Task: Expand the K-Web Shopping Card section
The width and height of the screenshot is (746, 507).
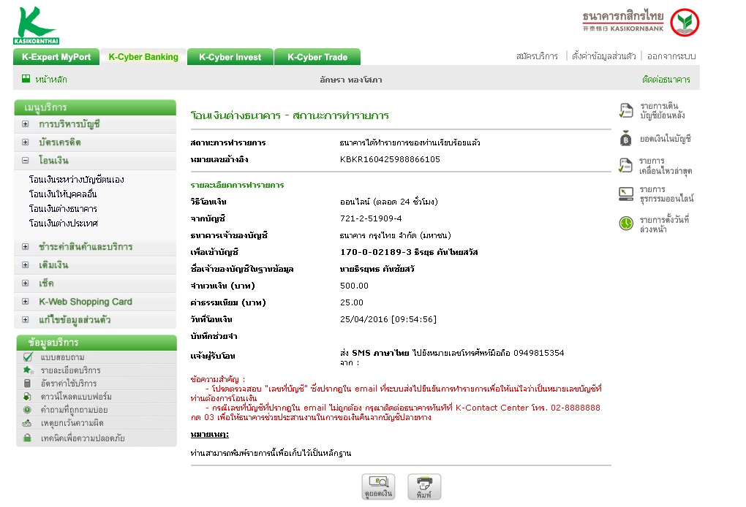Action: coord(26,302)
